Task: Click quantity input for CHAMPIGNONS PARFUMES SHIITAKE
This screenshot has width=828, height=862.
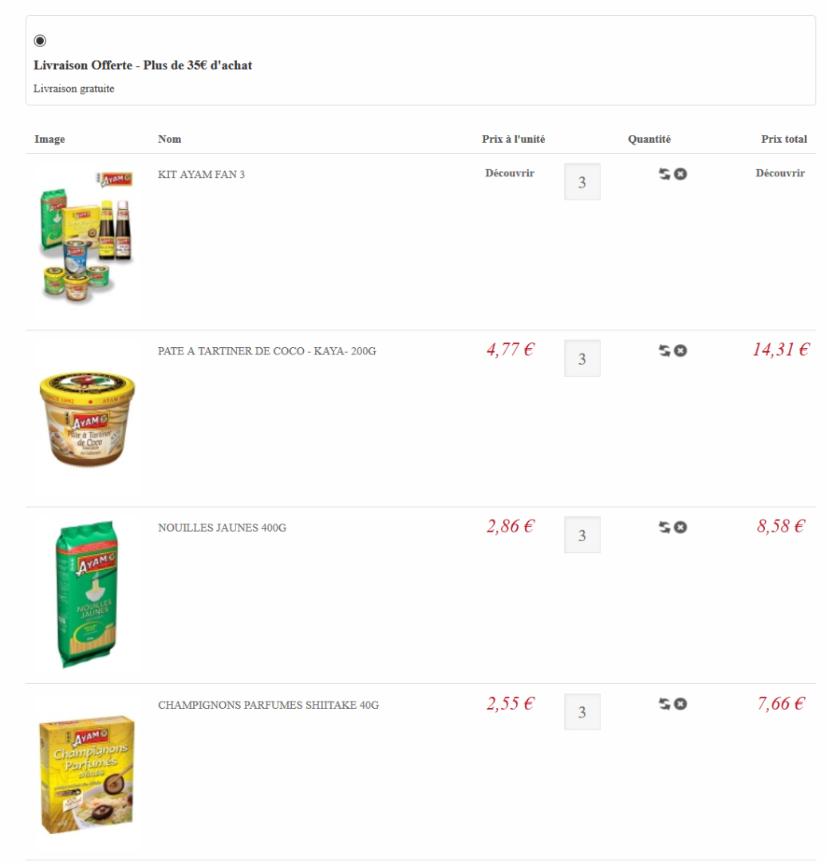Action: pos(582,712)
